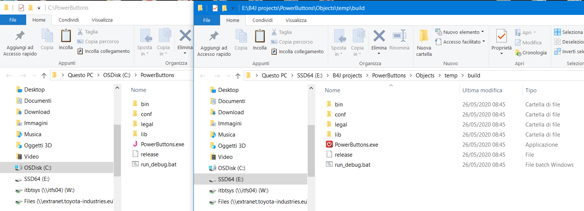Click Taglia in the C:\PowerButtons window ribbon
This screenshot has height=211, width=584.
tap(87, 32)
